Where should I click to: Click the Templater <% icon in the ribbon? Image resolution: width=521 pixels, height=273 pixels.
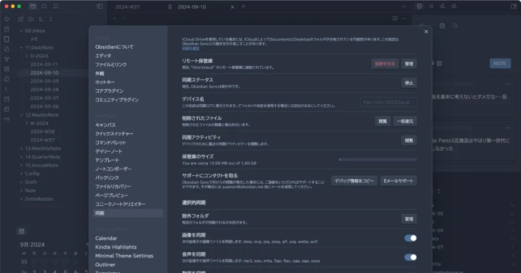click(7, 119)
